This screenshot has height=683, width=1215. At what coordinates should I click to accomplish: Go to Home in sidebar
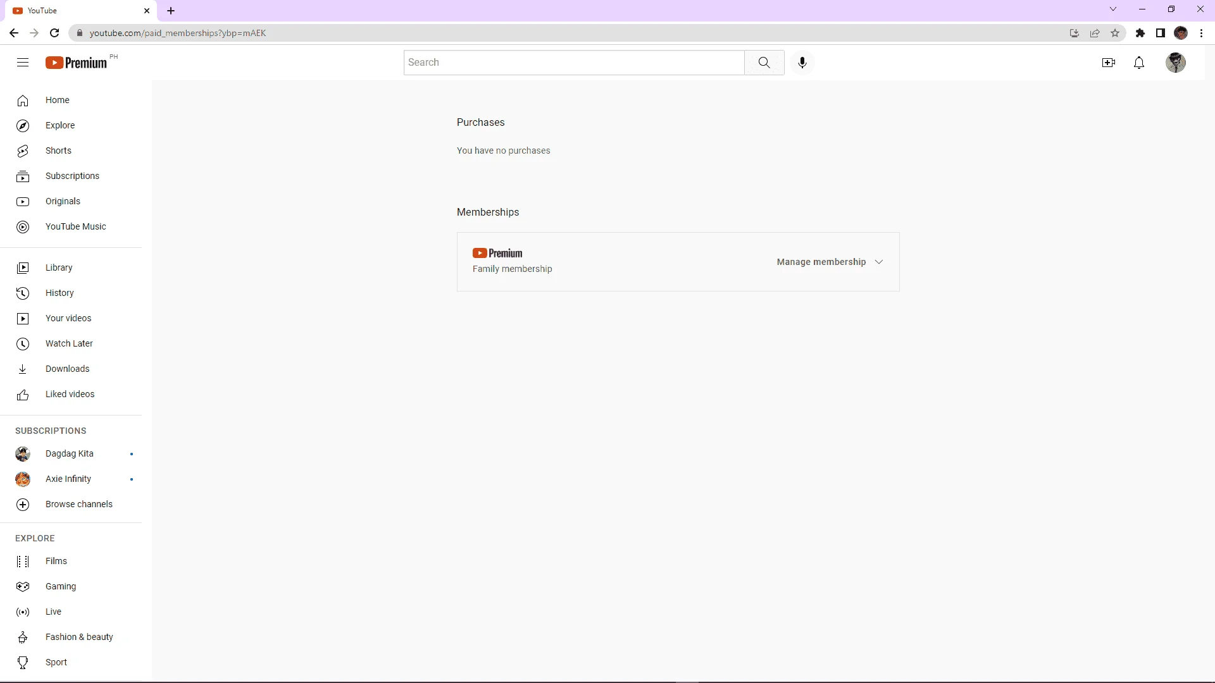point(71,100)
